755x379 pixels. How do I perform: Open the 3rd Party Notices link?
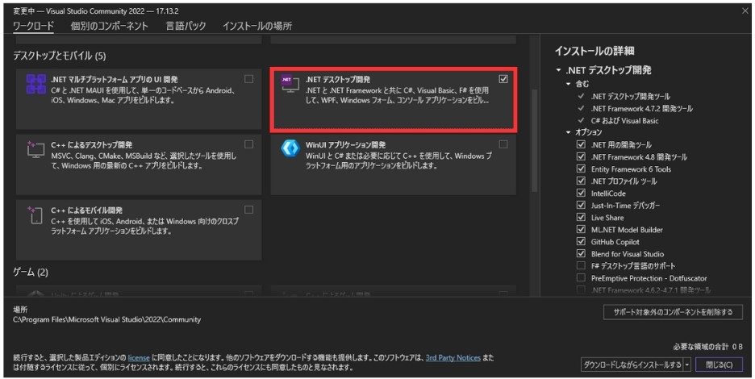[x=453, y=358]
